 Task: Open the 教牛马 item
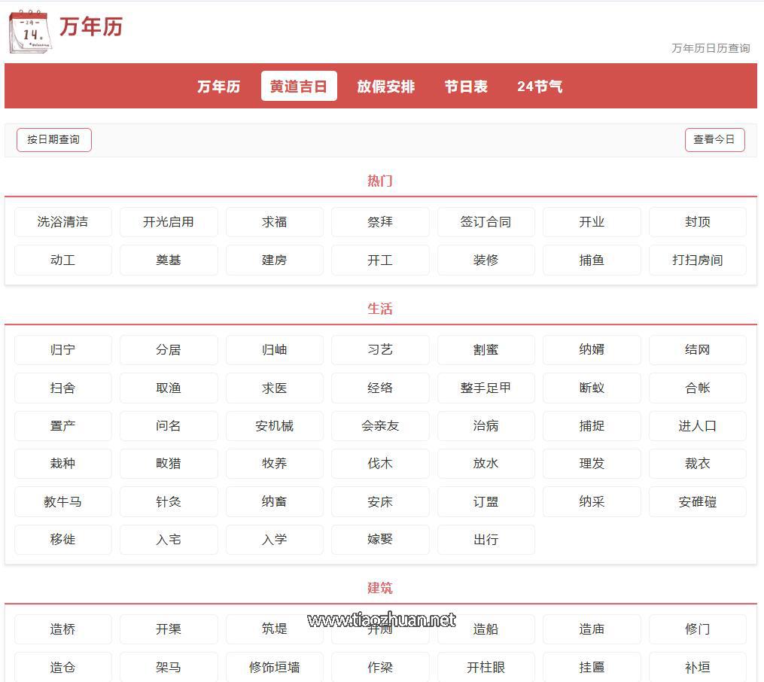[x=63, y=502]
